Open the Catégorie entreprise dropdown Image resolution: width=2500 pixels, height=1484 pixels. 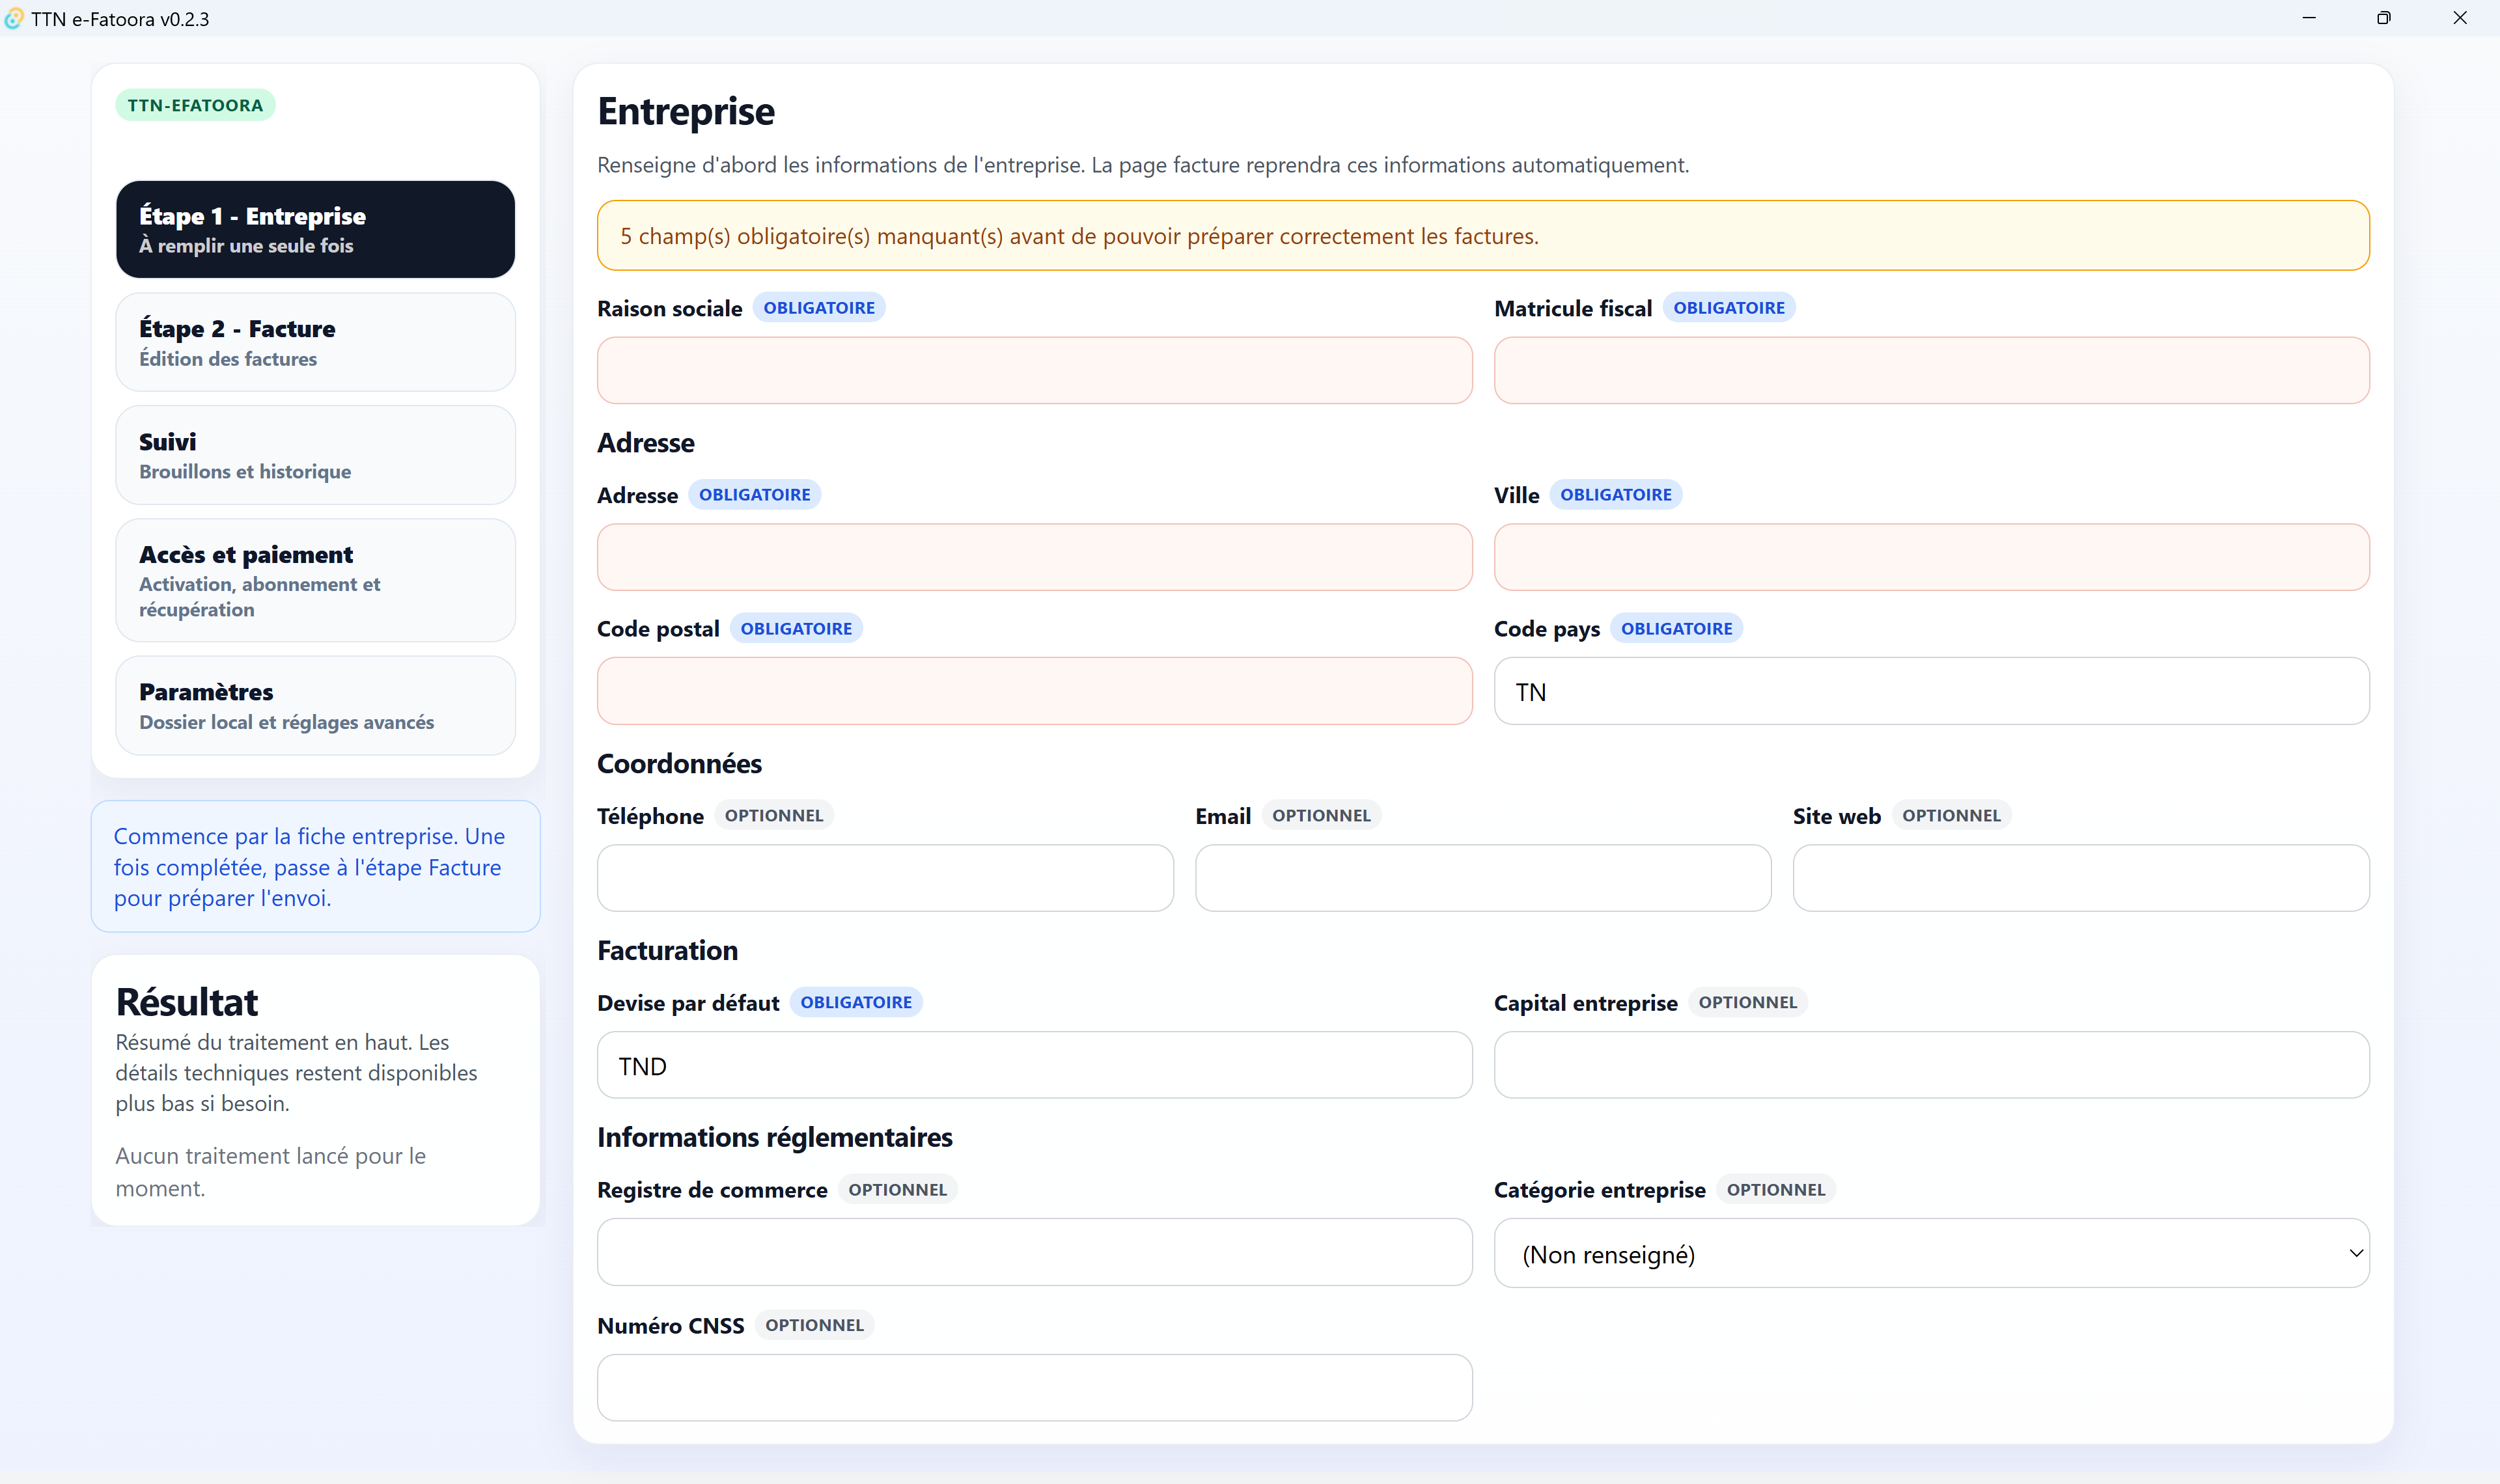coord(1929,1253)
